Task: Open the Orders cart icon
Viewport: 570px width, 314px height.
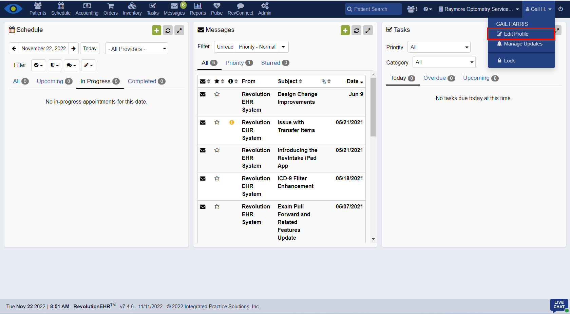Action: (x=111, y=9)
